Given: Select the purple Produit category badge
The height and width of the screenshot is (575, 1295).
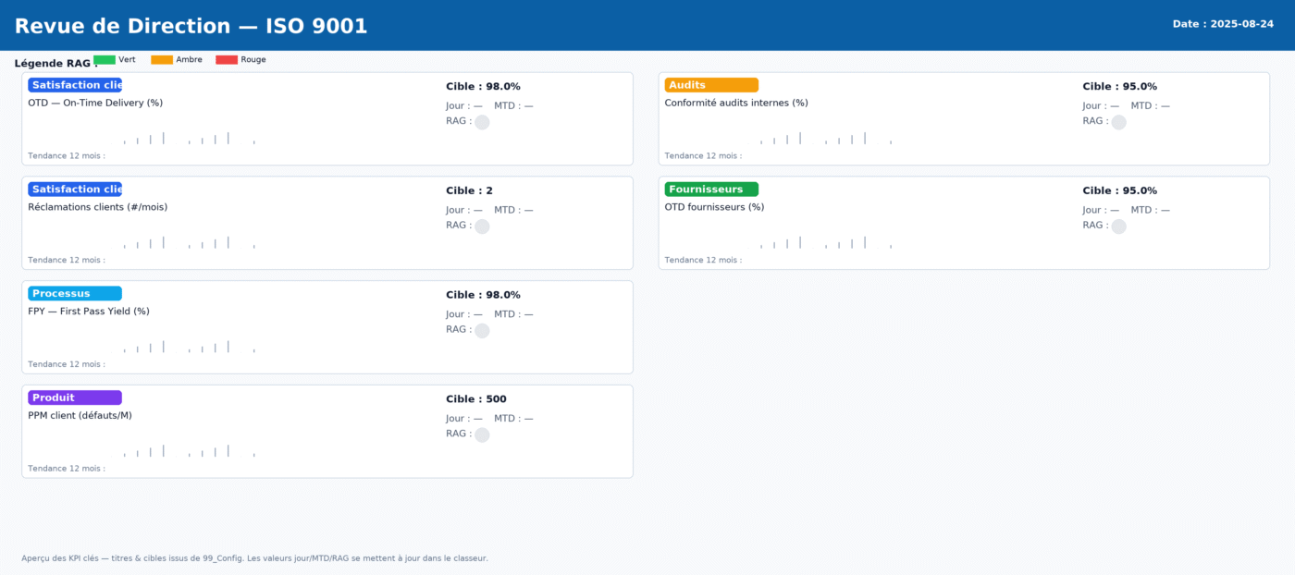Looking at the screenshot, I should click(74, 398).
